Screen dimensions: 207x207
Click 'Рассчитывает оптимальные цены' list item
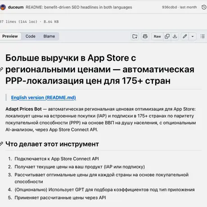click(x=102, y=178)
